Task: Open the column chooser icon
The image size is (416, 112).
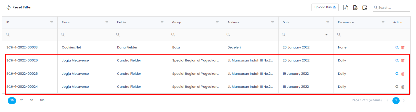Action: [x=365, y=8]
